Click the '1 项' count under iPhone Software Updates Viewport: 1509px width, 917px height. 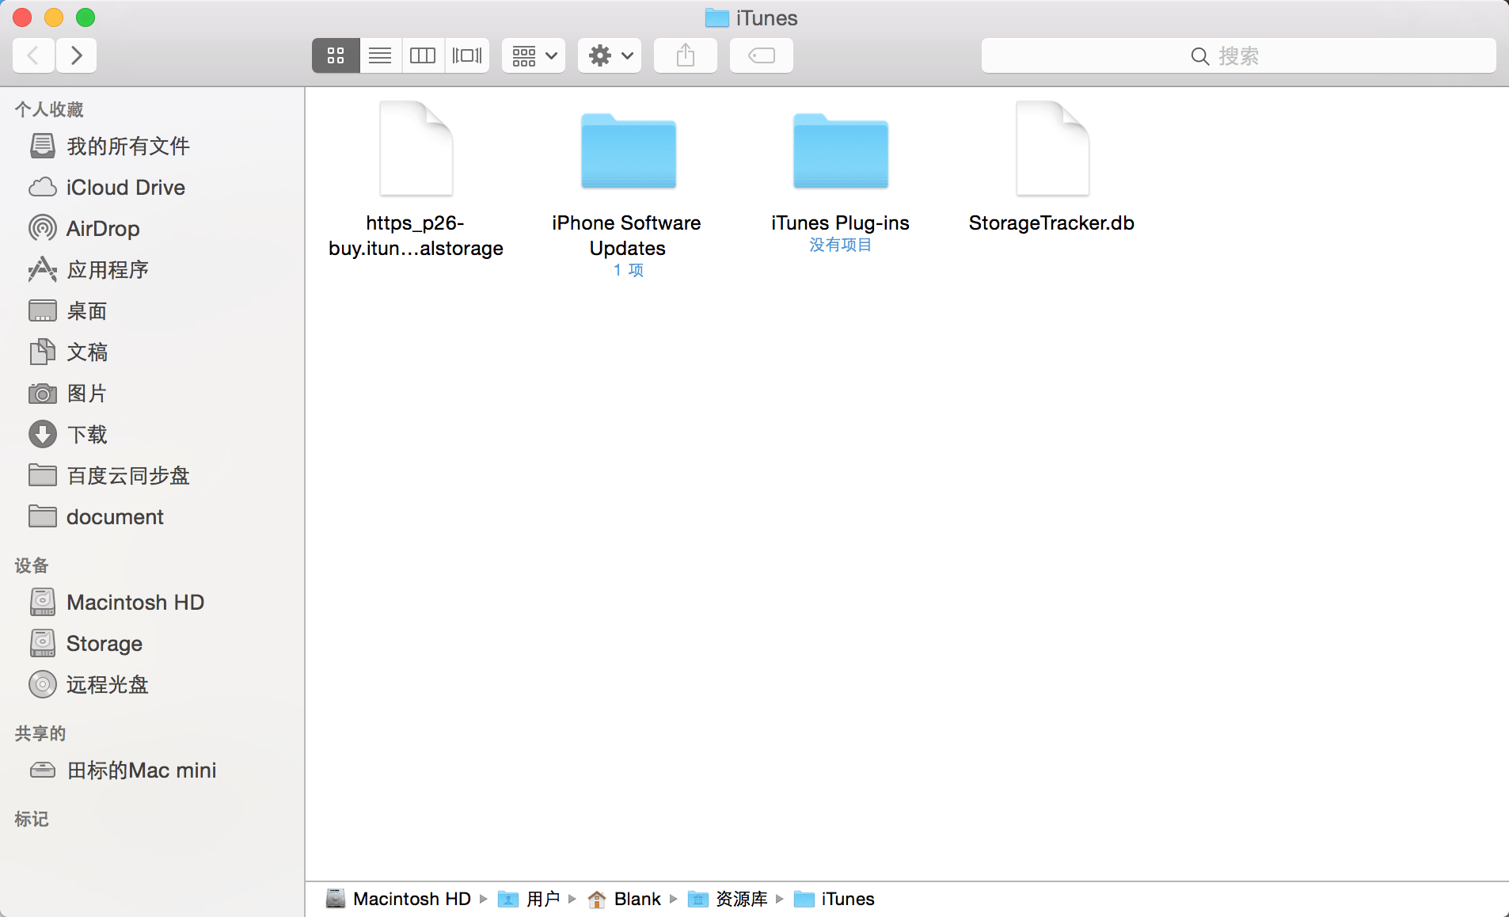(629, 270)
